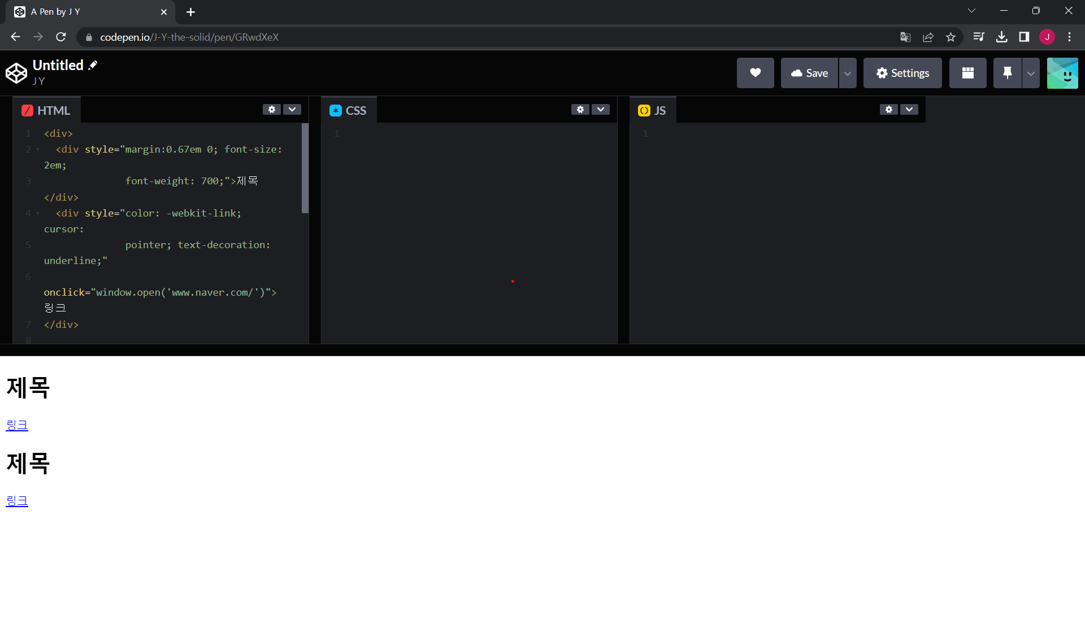Open CSS editor settings gear
The width and height of the screenshot is (1085, 623).
[x=580, y=110]
